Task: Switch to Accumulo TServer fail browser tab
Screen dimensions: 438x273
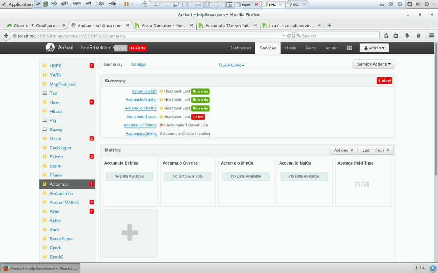Action: [x=228, y=25]
